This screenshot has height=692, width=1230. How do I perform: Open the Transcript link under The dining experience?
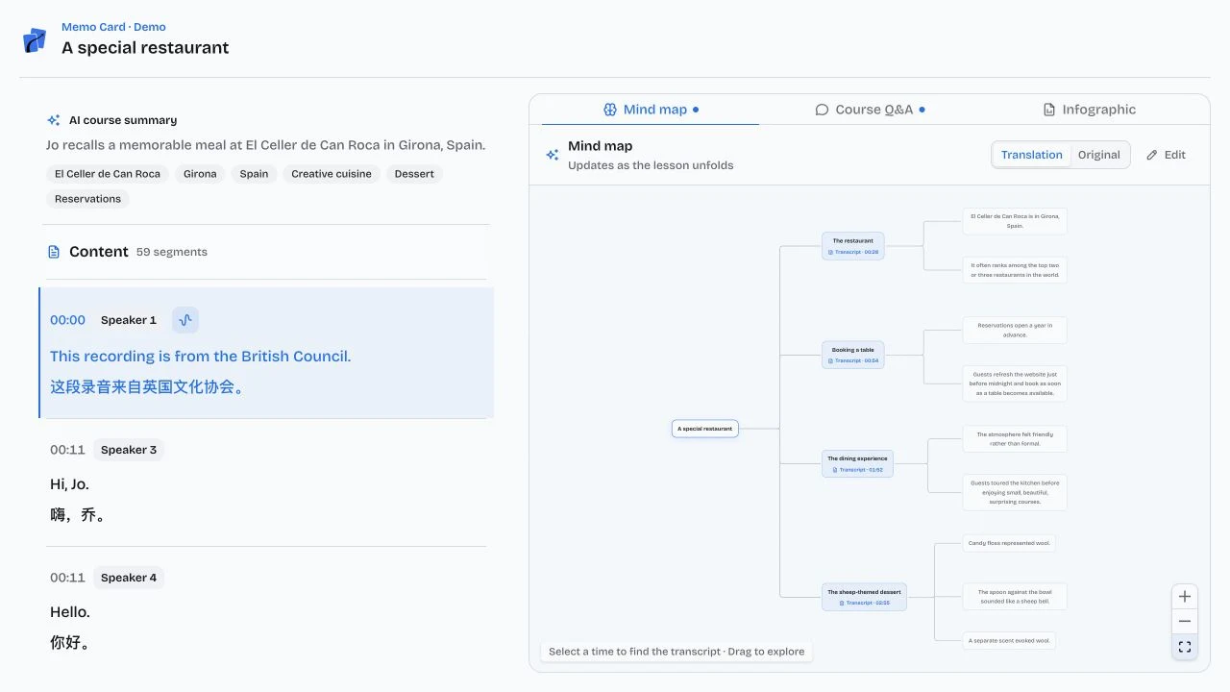click(857, 470)
